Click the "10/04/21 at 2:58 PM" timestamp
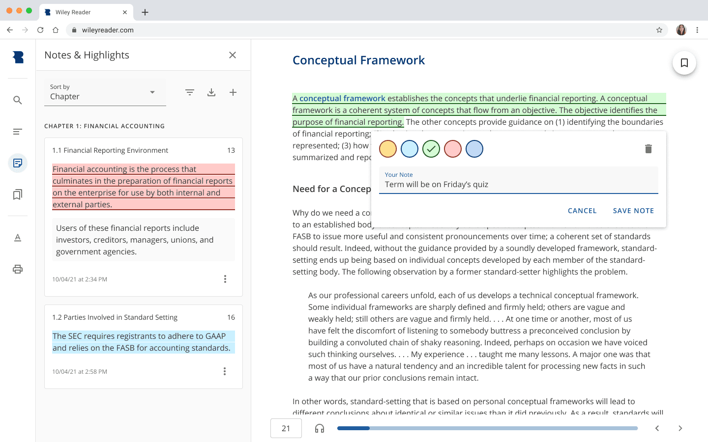The image size is (708, 442). (x=80, y=371)
